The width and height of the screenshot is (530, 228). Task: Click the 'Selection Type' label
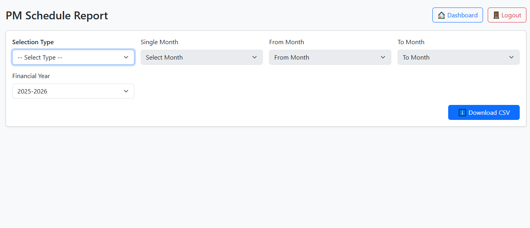[33, 42]
